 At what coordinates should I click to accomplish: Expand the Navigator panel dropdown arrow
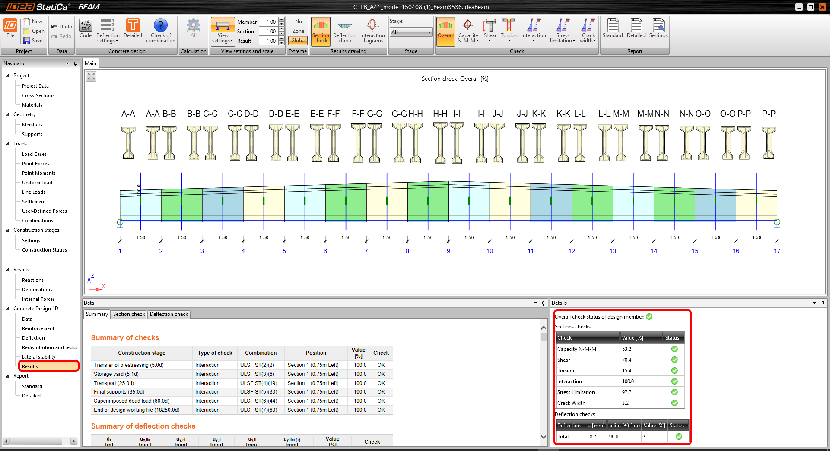click(67, 63)
